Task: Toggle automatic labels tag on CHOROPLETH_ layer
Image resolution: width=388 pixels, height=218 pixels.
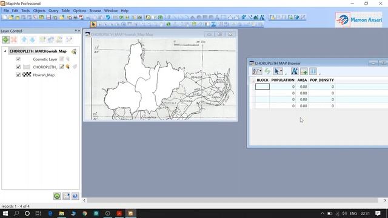Action: [x=75, y=67]
